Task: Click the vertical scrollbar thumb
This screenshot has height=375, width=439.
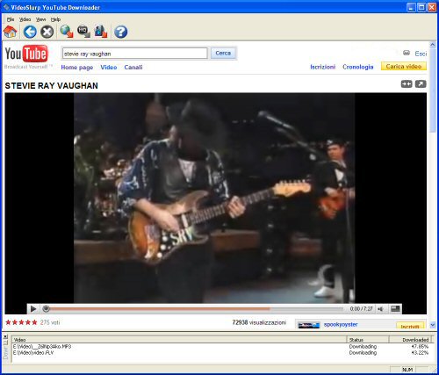Action: tap(433, 90)
